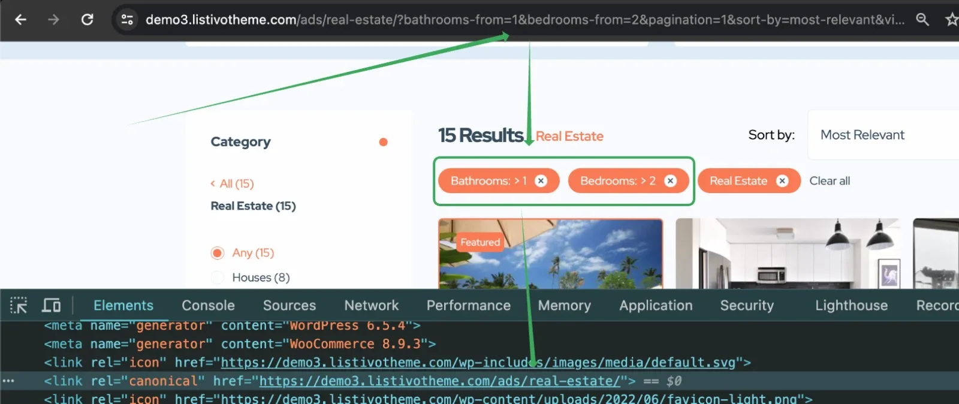Image resolution: width=959 pixels, height=404 pixels.
Task: Switch to the Console tab
Action: click(x=208, y=306)
